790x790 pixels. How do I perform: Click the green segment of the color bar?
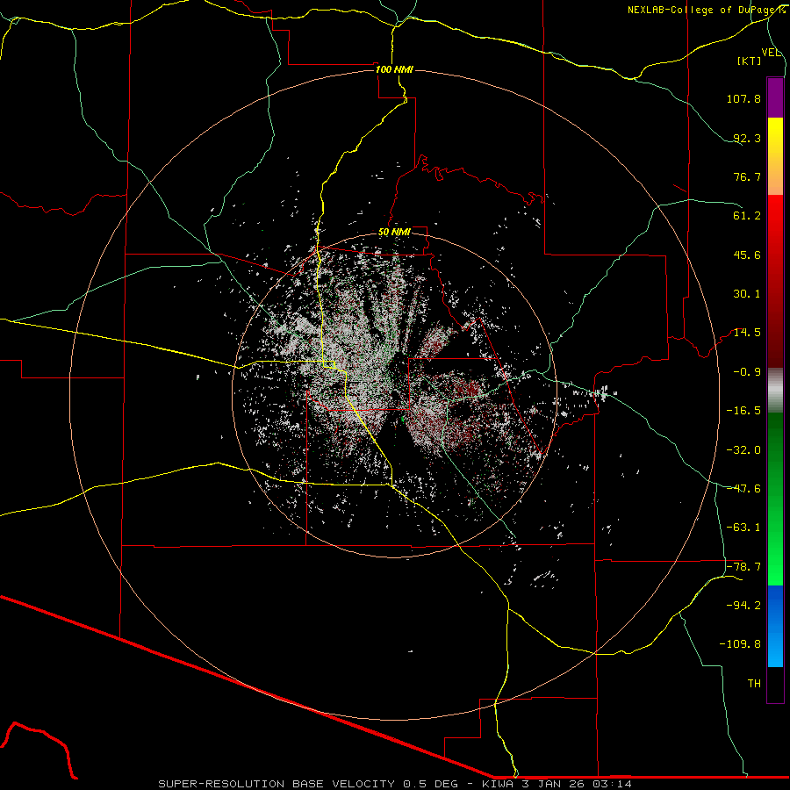click(775, 499)
